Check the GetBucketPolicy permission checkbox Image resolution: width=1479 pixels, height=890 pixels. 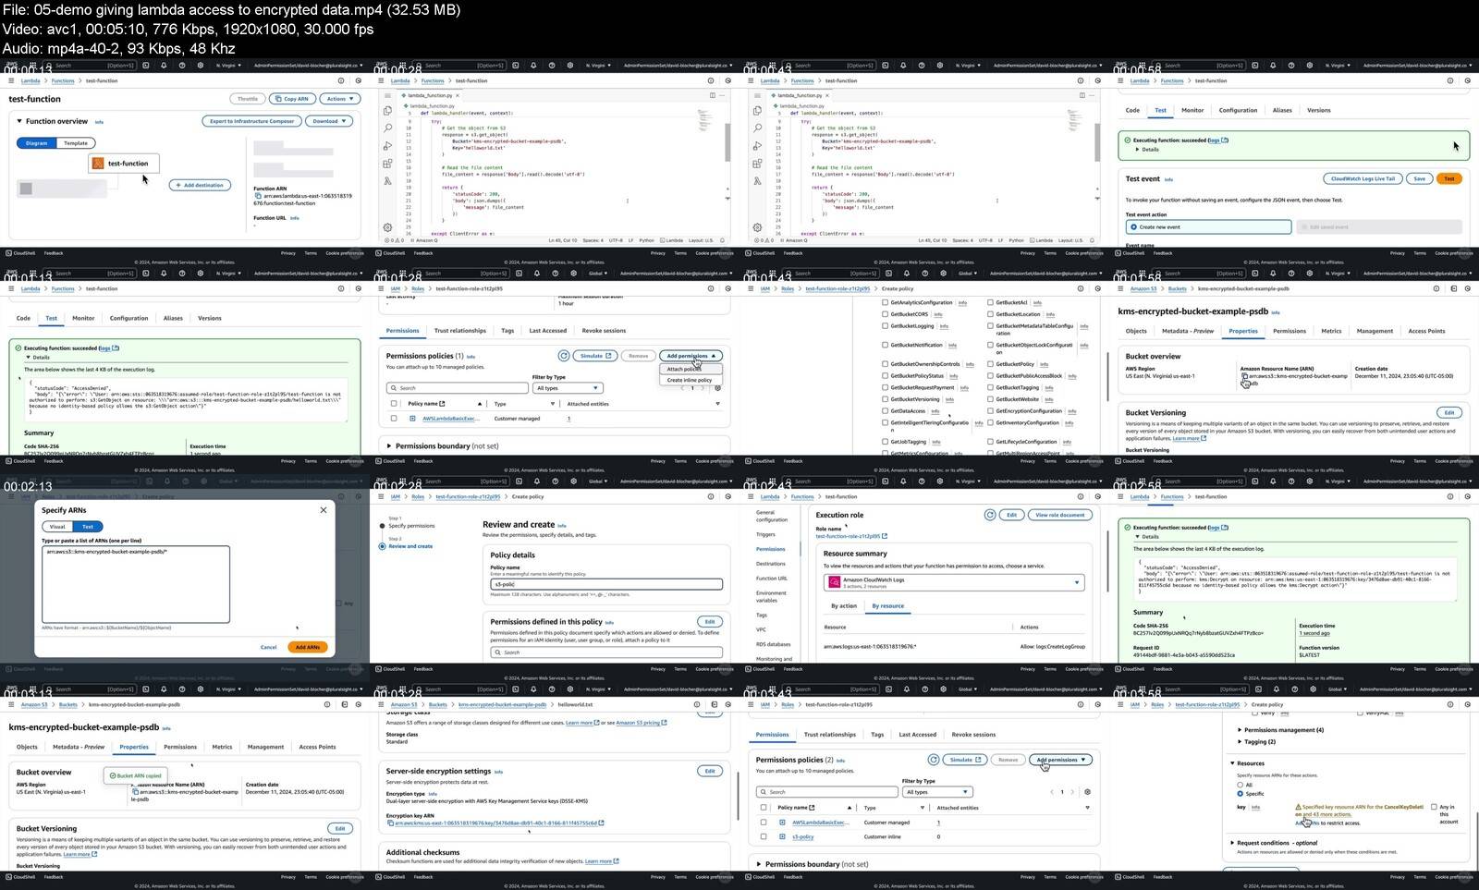990,364
